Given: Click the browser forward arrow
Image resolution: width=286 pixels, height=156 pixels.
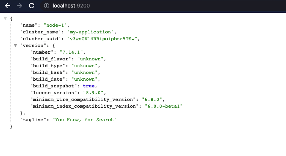Looking at the screenshot, I should click(x=20, y=6).
